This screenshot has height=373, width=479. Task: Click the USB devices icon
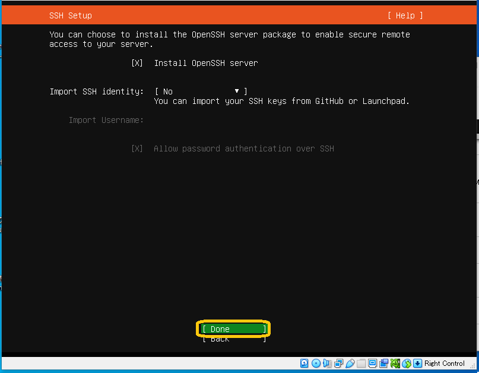(350, 363)
